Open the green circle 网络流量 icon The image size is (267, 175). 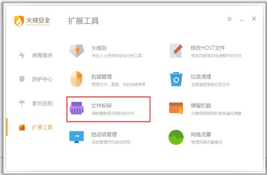(x=176, y=137)
